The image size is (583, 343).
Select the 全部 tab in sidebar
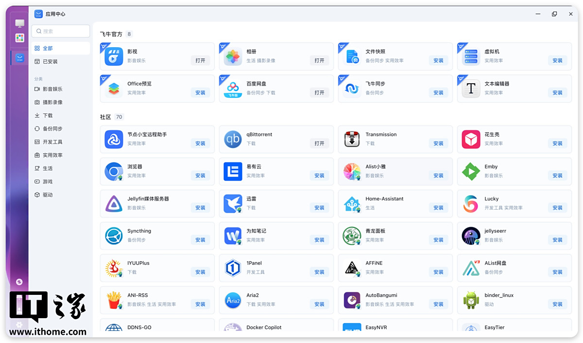point(48,49)
